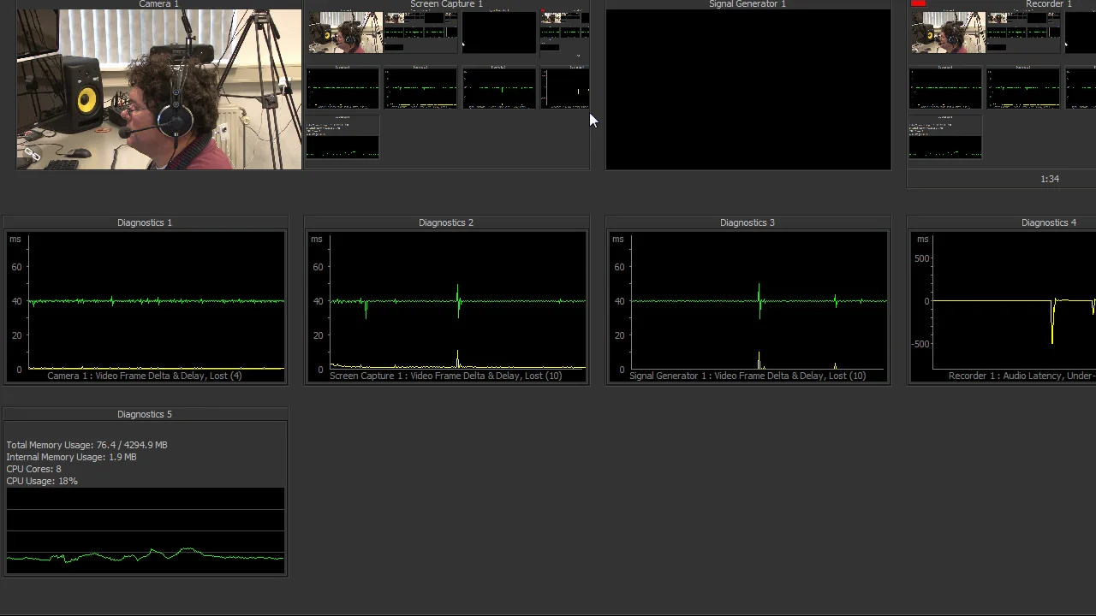Click the red recording indicator in Recorder 1

point(918,4)
